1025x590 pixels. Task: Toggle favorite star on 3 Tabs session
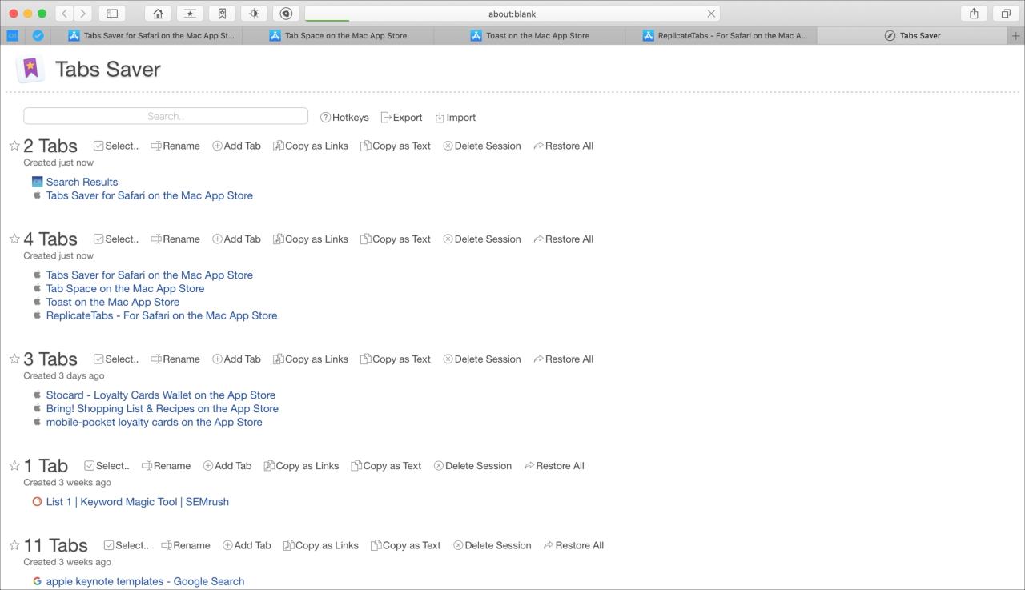point(14,359)
